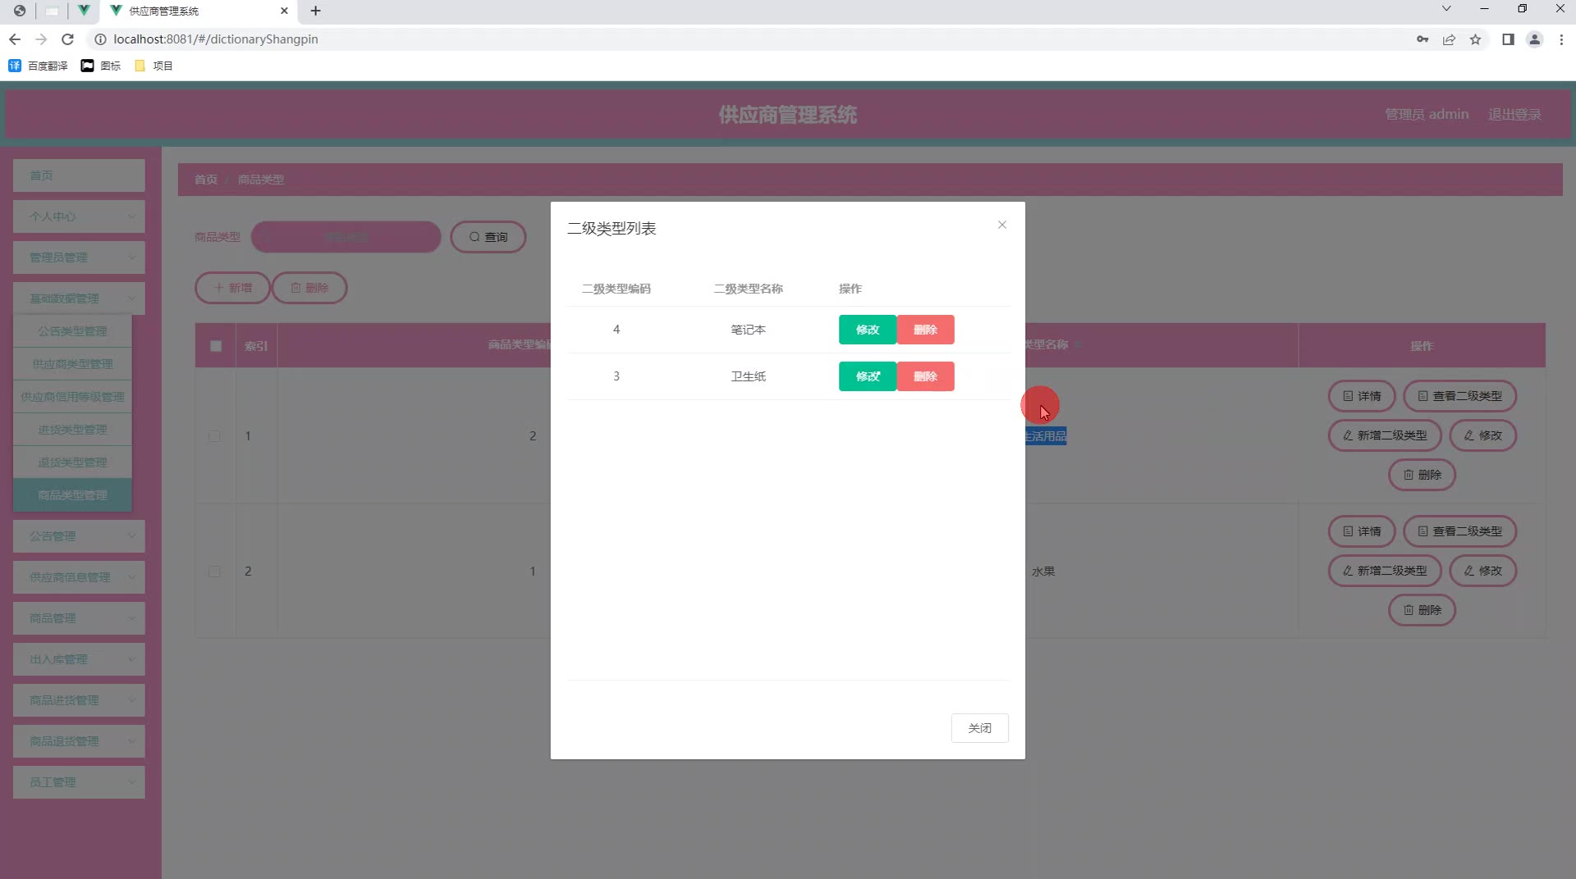The height and width of the screenshot is (879, 1576).
Task: Open tab search chevron
Action: tap(1446, 8)
